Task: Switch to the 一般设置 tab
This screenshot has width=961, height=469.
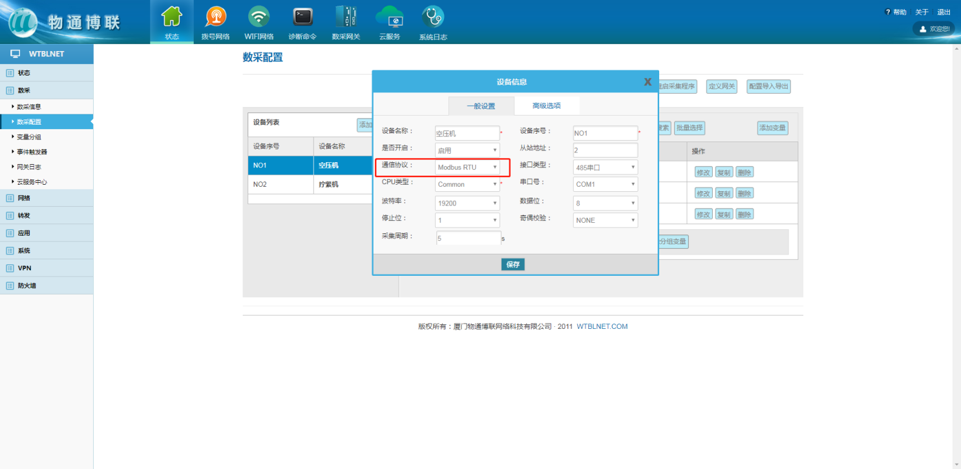Action: 481,106
